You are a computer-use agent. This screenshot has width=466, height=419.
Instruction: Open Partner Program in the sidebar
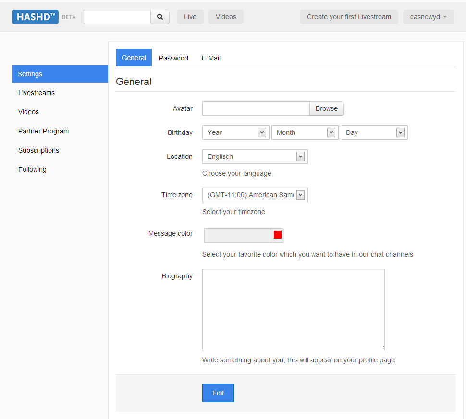43,131
